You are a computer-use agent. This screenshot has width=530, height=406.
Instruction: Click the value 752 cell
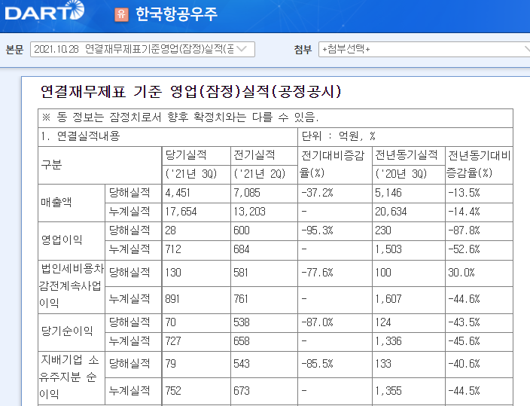(x=196, y=391)
